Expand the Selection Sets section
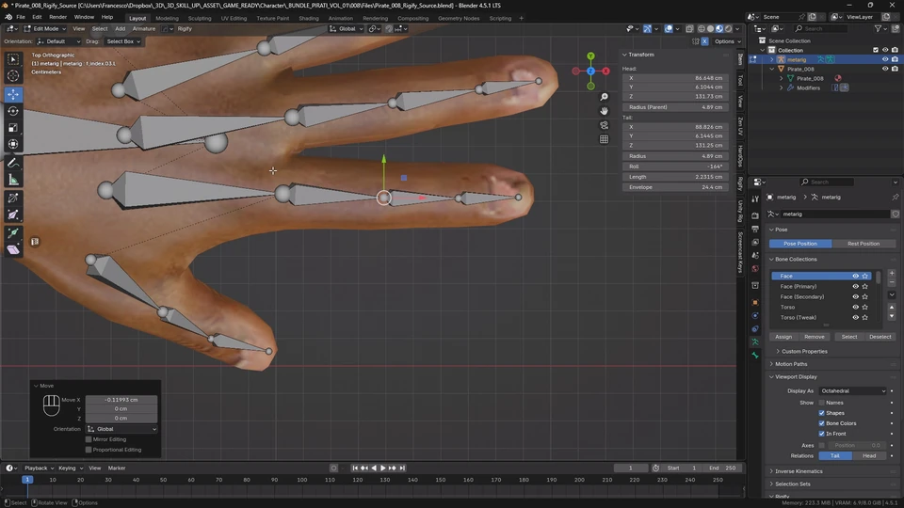Viewport: 904px width, 508px height. tap(792, 484)
